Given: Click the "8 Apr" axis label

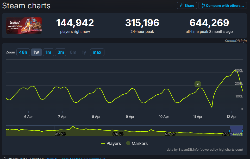Looking at the screenshot, I should pyautogui.click(x=96, y=117).
